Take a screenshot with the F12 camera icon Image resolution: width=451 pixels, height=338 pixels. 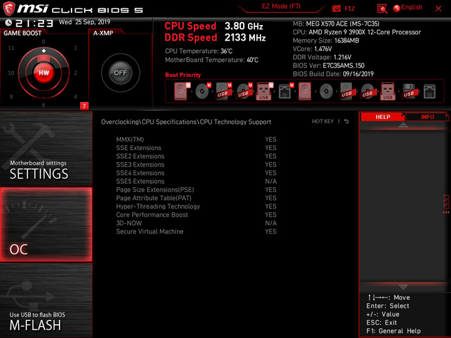pos(336,8)
